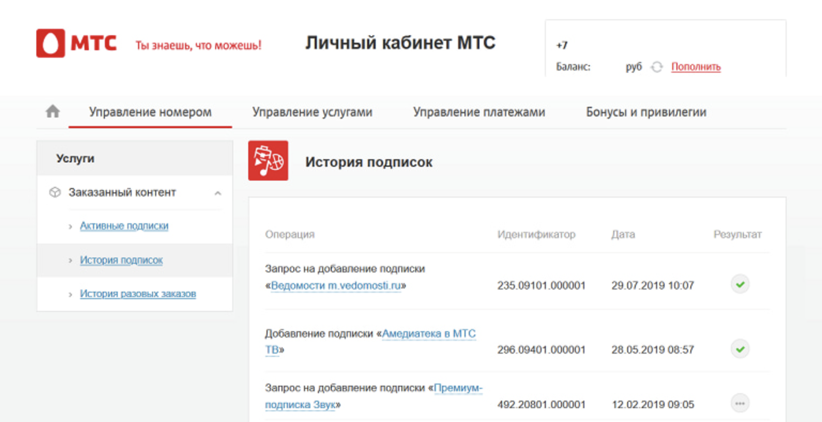This screenshot has height=422, width=822.
Task: Click the +7 phone number
Action: (x=562, y=45)
